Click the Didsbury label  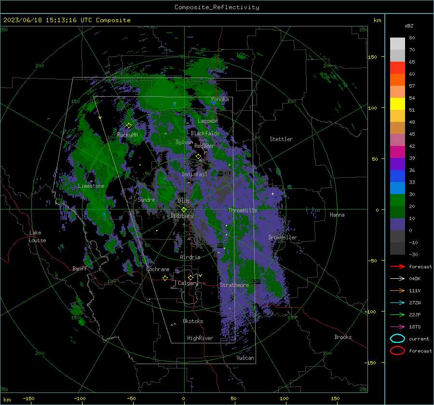point(182,216)
